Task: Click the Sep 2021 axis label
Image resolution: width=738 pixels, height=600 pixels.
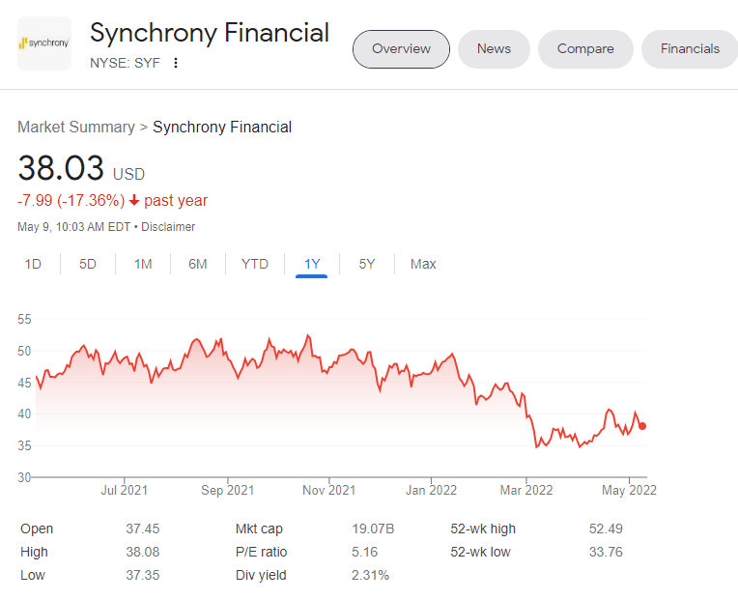Action: point(227,491)
